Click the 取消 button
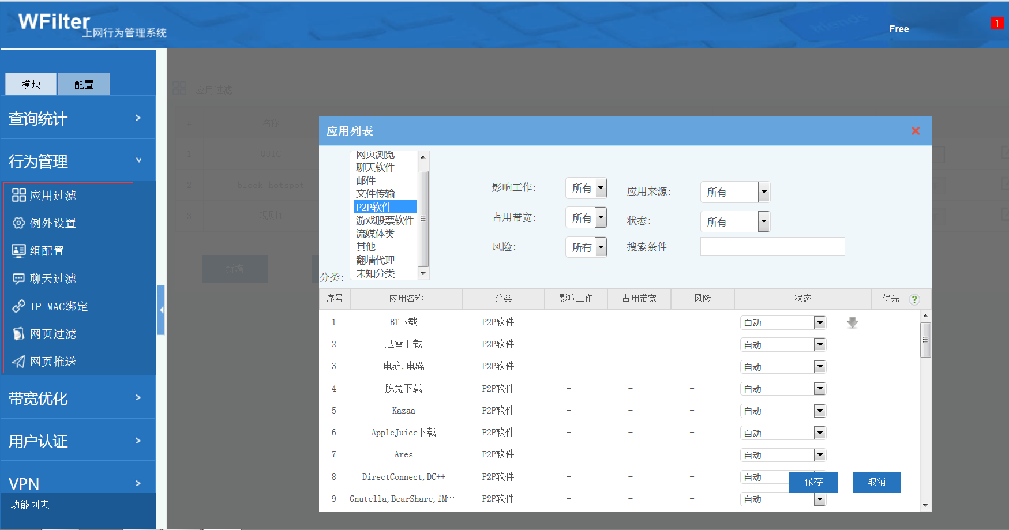Image resolution: width=1009 pixels, height=530 pixels. pyautogui.click(x=876, y=482)
